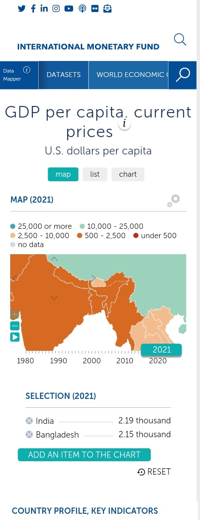The width and height of the screenshot is (200, 520).
Task: Click the info icon beside GDP title
Action: click(124, 124)
